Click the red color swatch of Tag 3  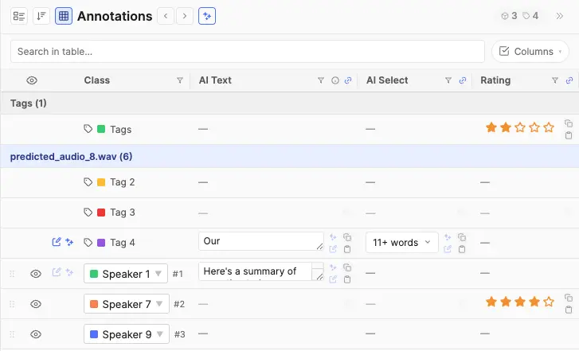(x=101, y=213)
